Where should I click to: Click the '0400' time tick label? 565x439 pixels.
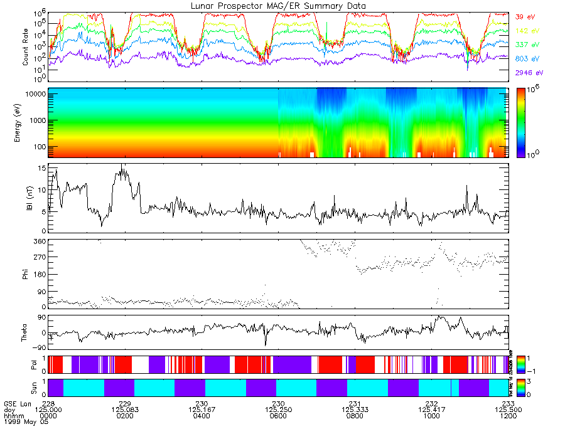coord(202,416)
